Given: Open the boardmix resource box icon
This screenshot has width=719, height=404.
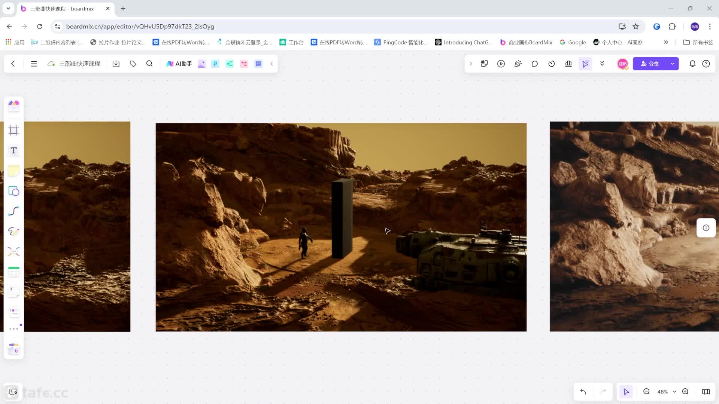Looking at the screenshot, I should (14, 349).
